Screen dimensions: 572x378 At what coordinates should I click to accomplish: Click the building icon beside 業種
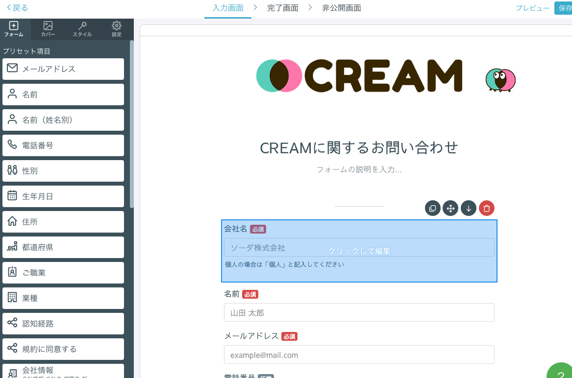pos(12,297)
